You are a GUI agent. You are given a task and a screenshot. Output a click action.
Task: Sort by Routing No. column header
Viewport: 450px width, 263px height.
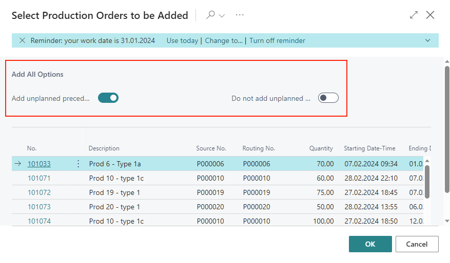tap(259, 148)
